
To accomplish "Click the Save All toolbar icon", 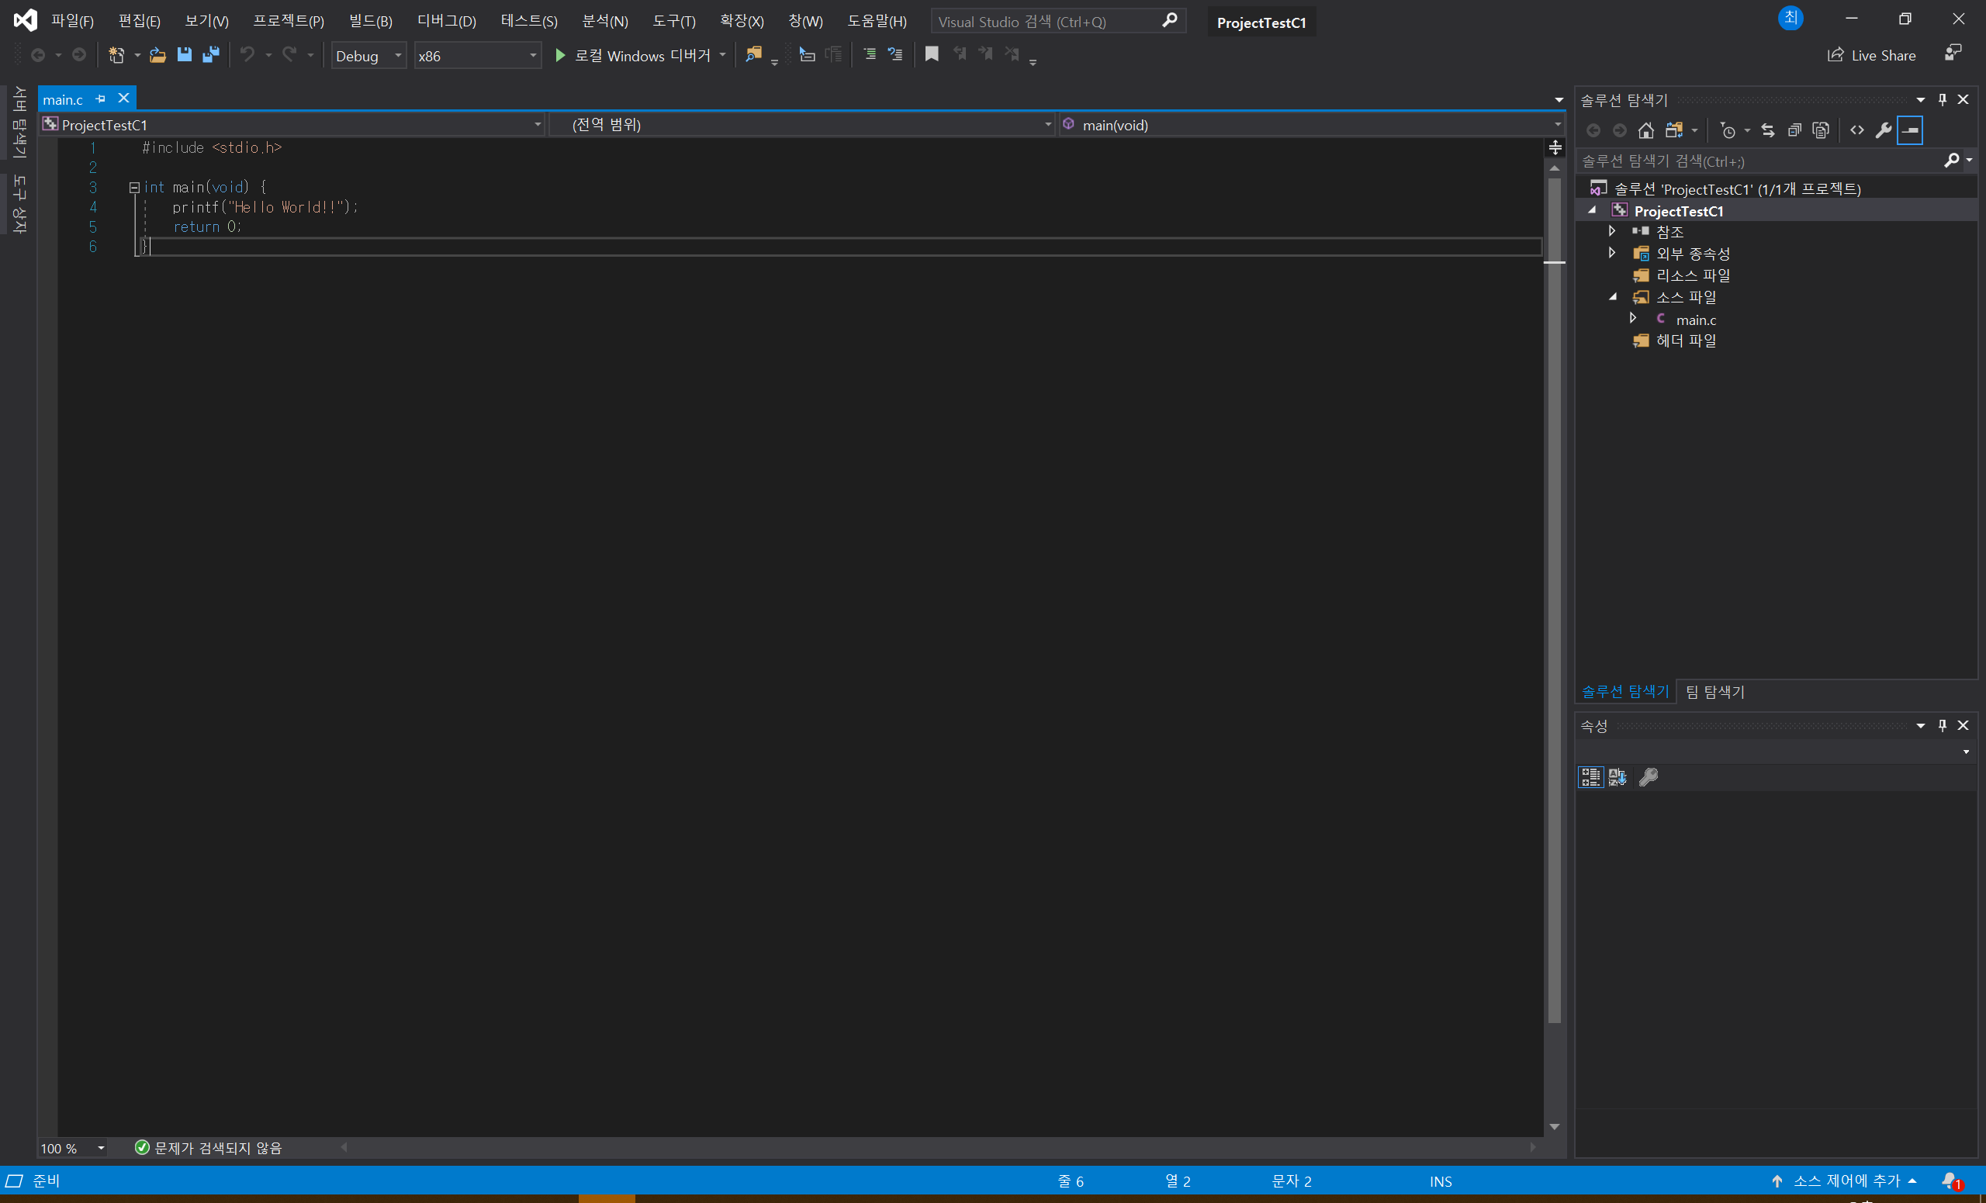I will pyautogui.click(x=211, y=55).
